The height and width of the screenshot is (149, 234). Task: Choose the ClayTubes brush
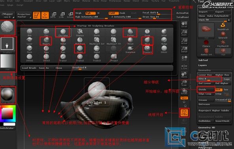point(63,32)
